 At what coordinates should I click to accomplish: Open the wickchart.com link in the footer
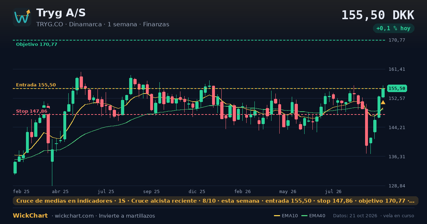coord(75,216)
